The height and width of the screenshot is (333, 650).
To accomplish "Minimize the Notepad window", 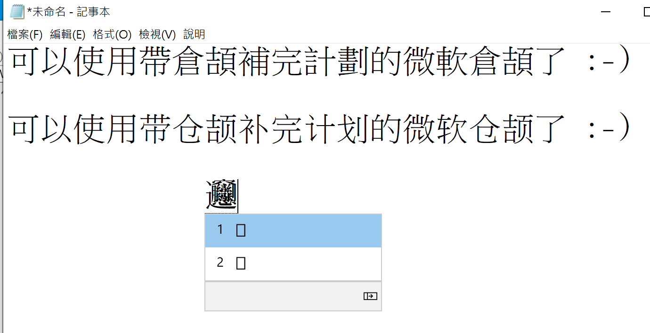I will tap(606, 12).
